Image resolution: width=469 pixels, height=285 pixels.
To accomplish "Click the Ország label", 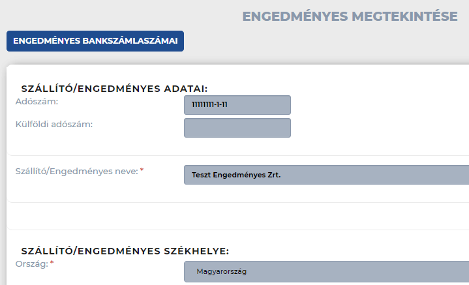I will 32,264.
